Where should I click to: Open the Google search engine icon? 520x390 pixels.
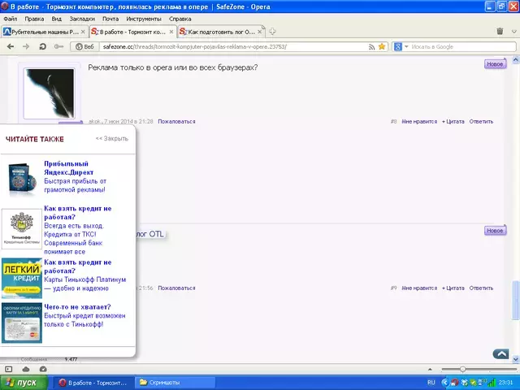(398, 47)
